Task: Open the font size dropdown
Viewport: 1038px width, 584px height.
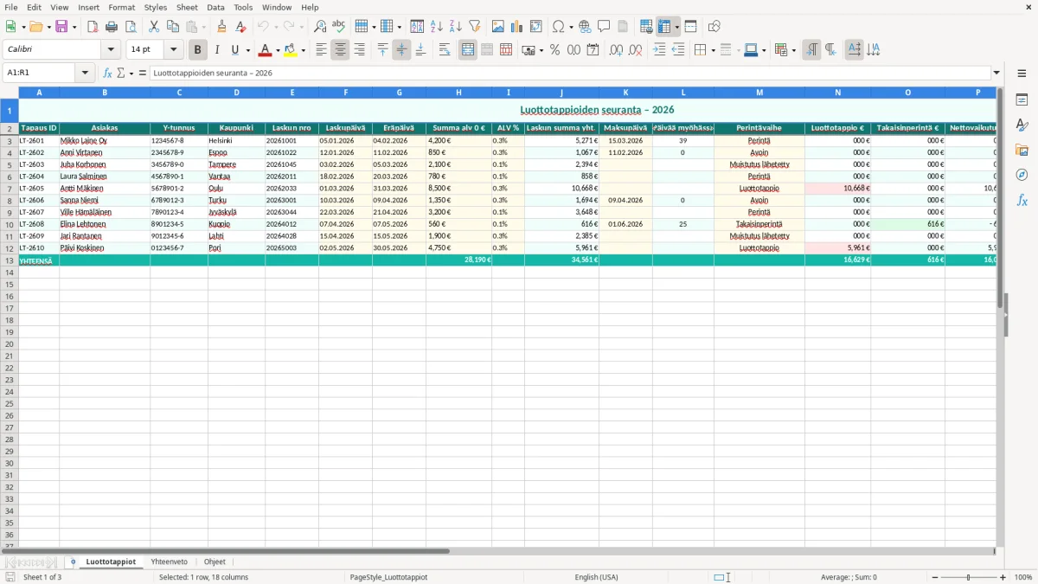Action: click(173, 50)
